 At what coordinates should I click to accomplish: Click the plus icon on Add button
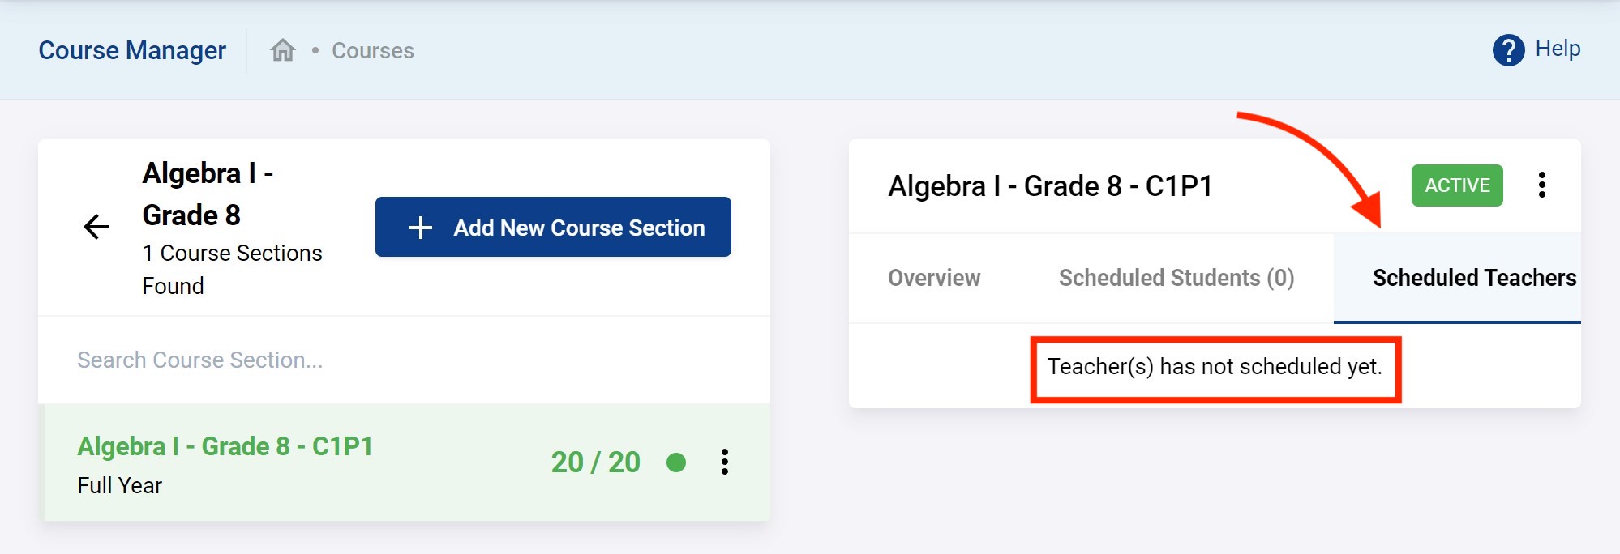pyautogui.click(x=420, y=228)
